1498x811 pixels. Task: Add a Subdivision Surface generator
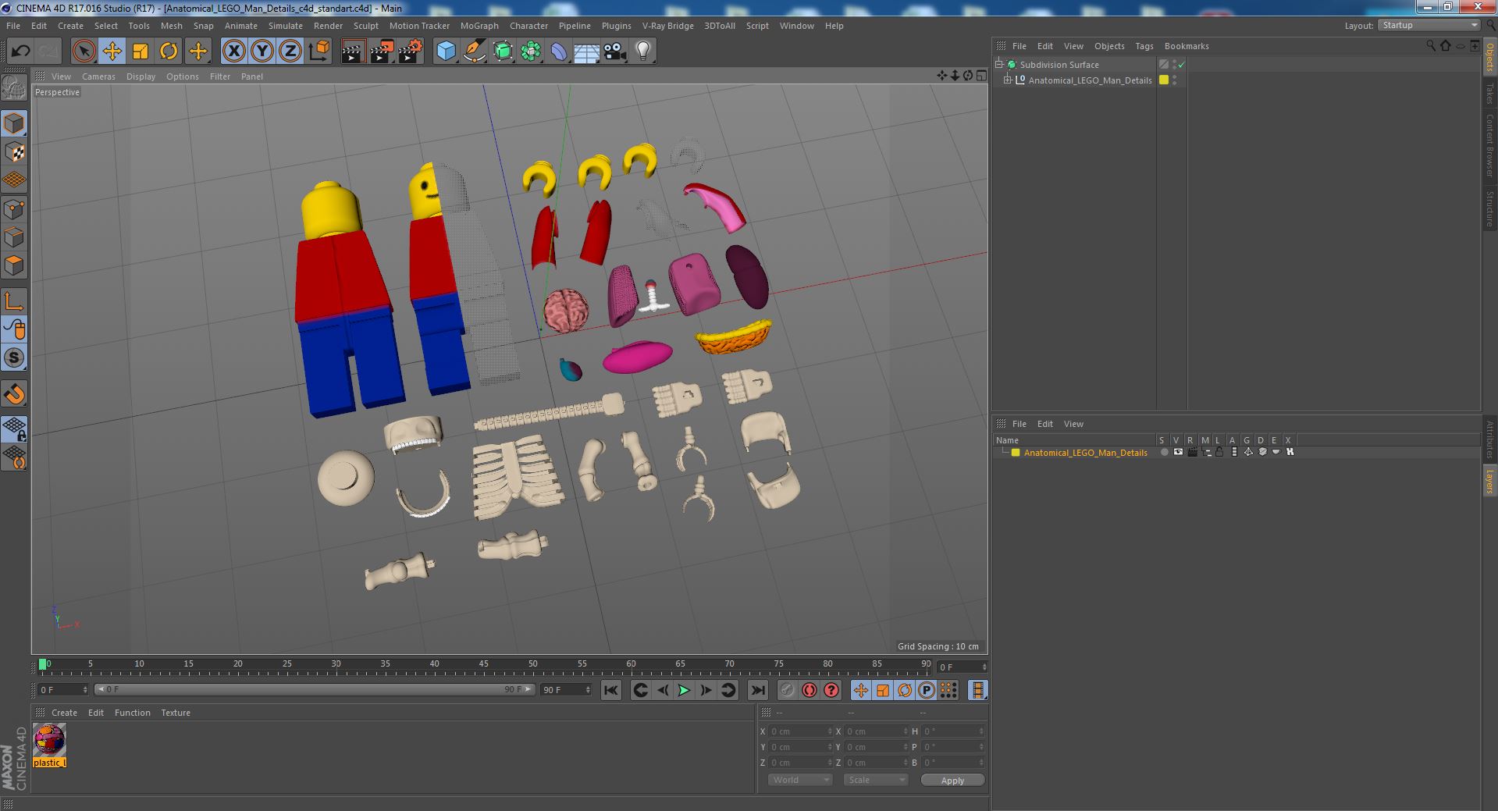(503, 52)
